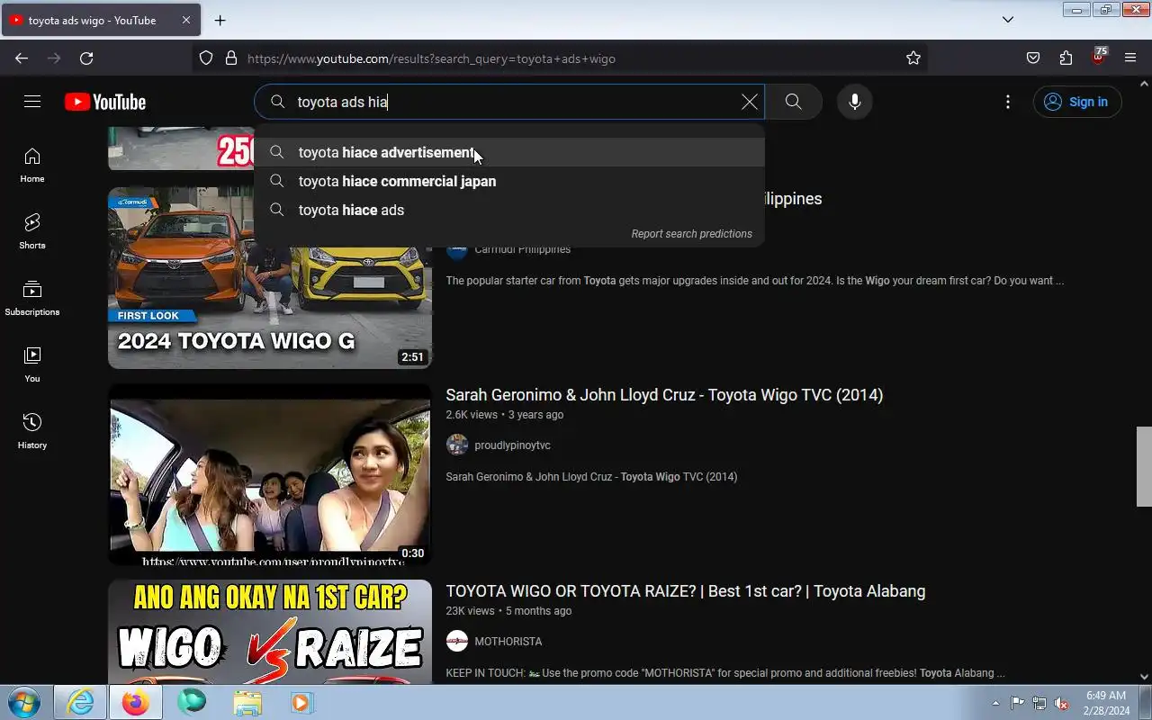Start voice search with microphone icon
The height and width of the screenshot is (720, 1152).
point(855,102)
